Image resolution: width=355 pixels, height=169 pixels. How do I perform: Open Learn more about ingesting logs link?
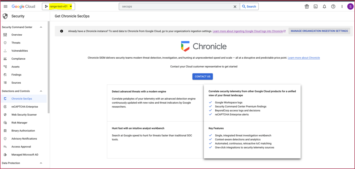[x=249, y=31]
